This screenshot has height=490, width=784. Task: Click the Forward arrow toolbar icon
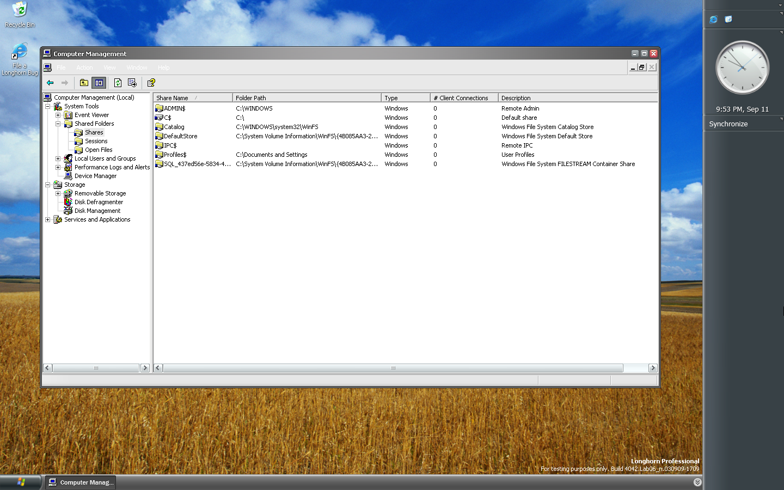coord(65,83)
